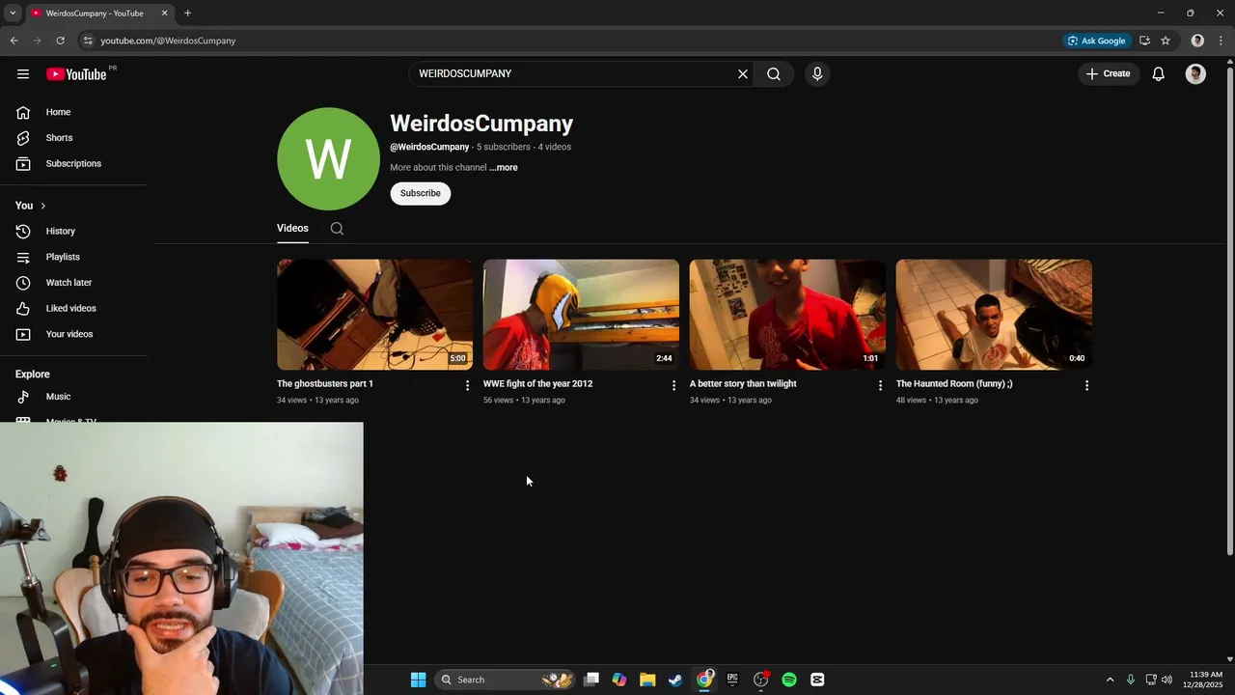Image resolution: width=1235 pixels, height=695 pixels.
Task: Click the browser address bar URL
Action: (168, 41)
